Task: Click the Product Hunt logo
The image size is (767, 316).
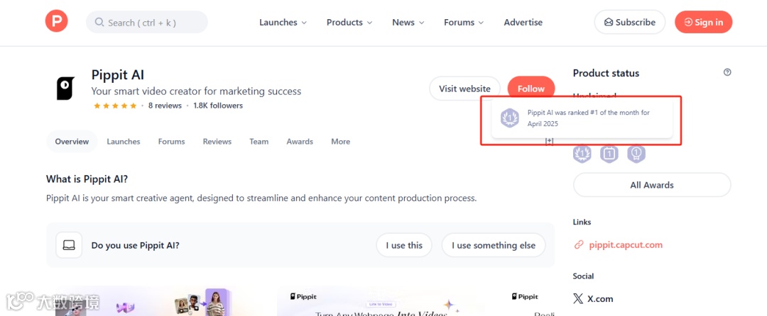Action: 56,22
